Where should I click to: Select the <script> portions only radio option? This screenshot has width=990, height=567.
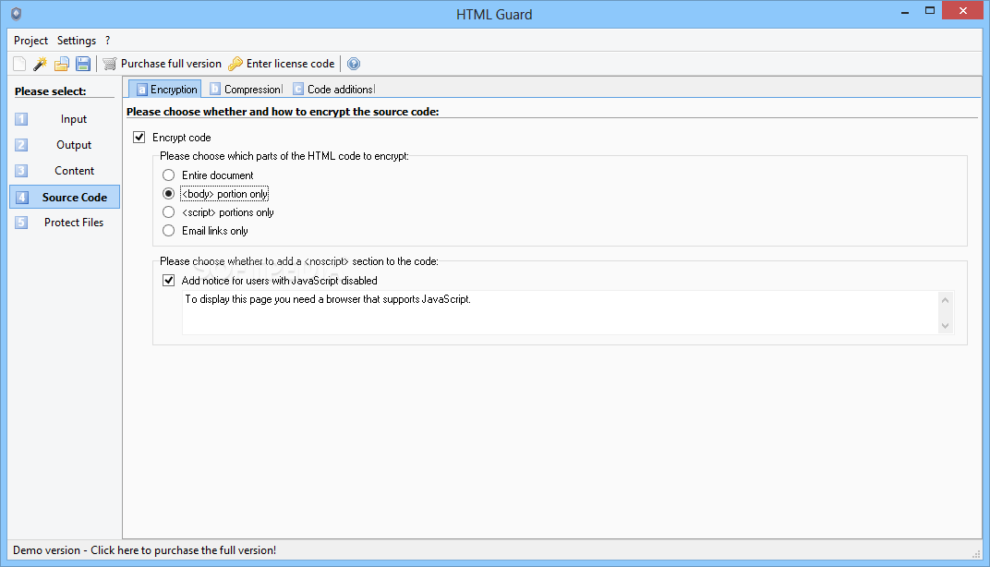[x=169, y=212]
